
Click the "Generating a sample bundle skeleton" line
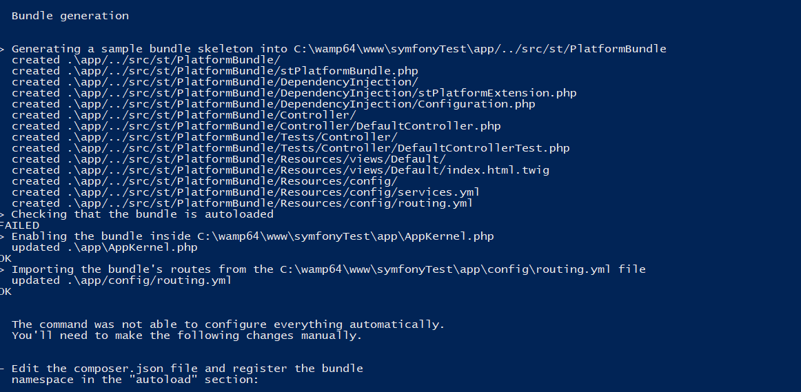click(338, 49)
